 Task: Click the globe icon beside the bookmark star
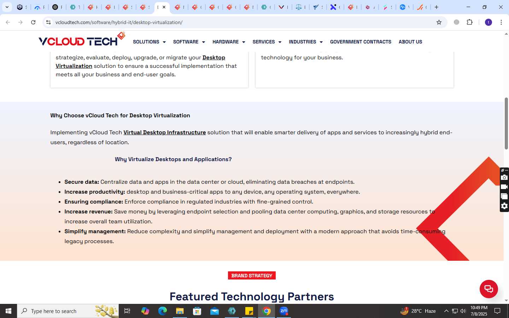(x=457, y=22)
